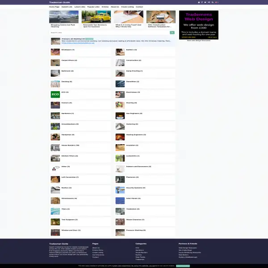Screen dimensions: 268x268
Task: Accept cookies in the bottom banner
Action: click(x=183, y=266)
